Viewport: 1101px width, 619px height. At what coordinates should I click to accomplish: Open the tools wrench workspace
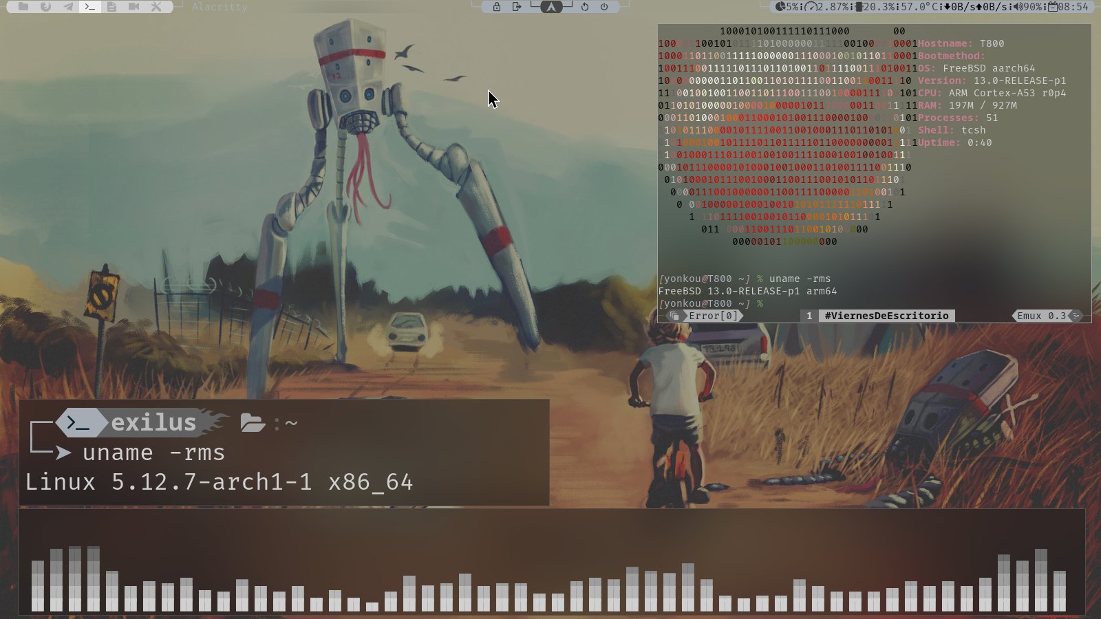click(156, 7)
